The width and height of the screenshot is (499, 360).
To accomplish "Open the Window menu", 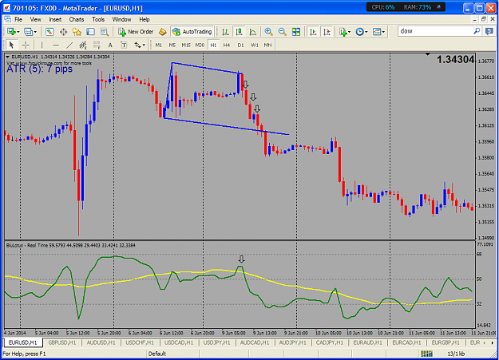I will coord(121,19).
